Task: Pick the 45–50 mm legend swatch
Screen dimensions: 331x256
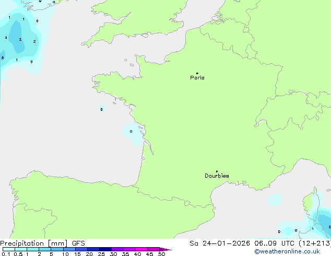Action: click(x=153, y=249)
